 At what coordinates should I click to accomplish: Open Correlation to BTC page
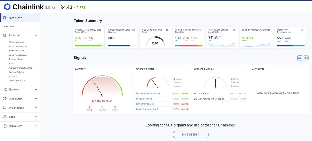pos(17,81)
